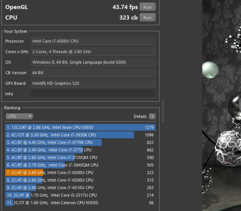Select ranking row 4 Core i7-3770

coord(80,150)
